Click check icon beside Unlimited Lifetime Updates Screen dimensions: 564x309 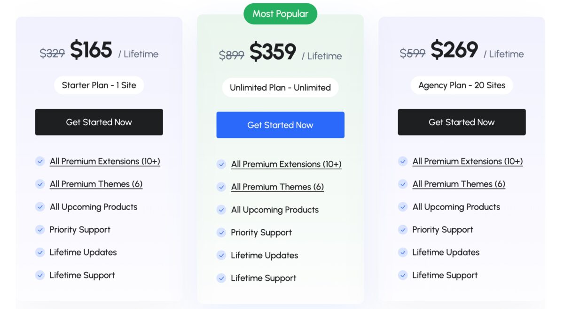(x=221, y=255)
